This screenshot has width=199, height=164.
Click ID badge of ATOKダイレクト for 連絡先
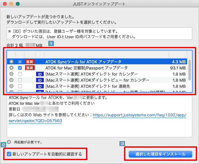click(x=40, y=86)
